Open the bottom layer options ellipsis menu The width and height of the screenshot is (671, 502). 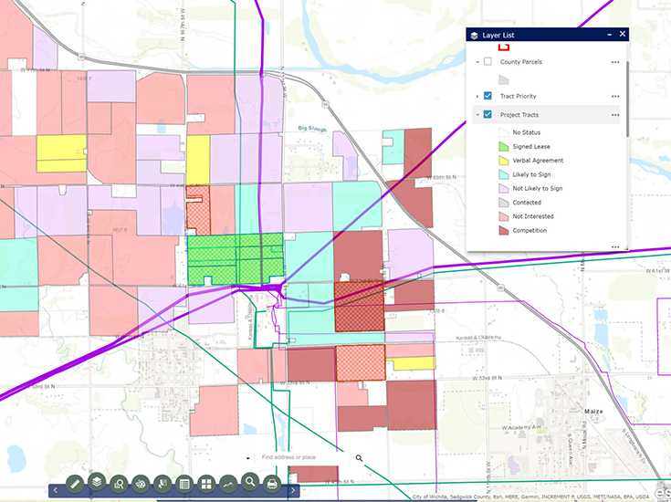point(615,247)
